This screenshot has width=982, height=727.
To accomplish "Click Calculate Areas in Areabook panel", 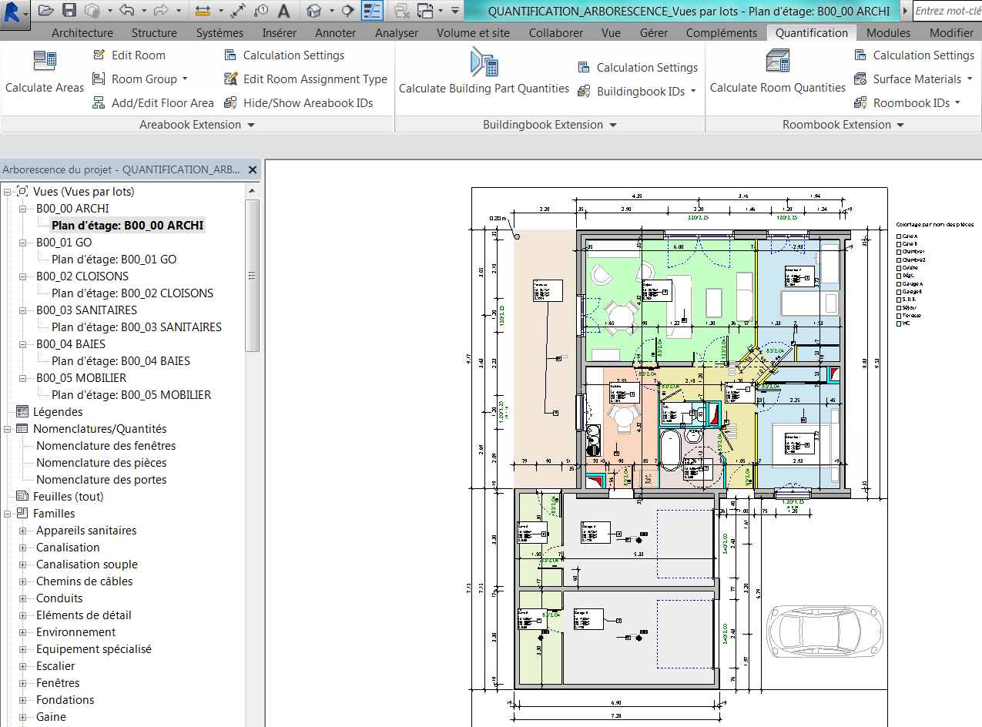I will (45, 73).
